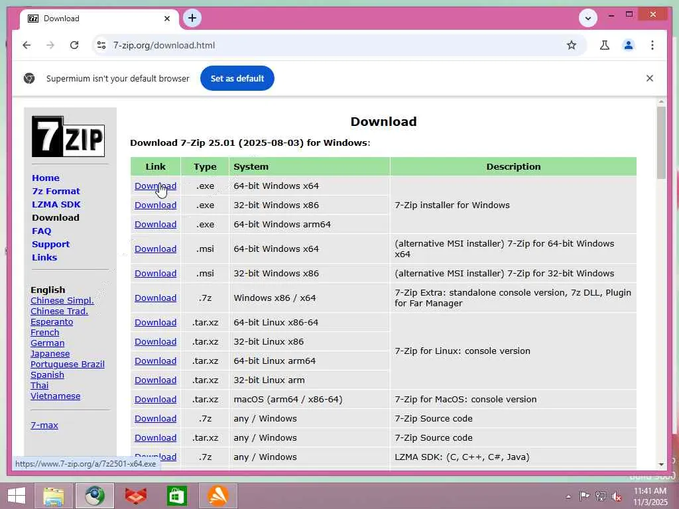Click the forward navigation arrow
The width and height of the screenshot is (679, 509).
click(x=50, y=45)
